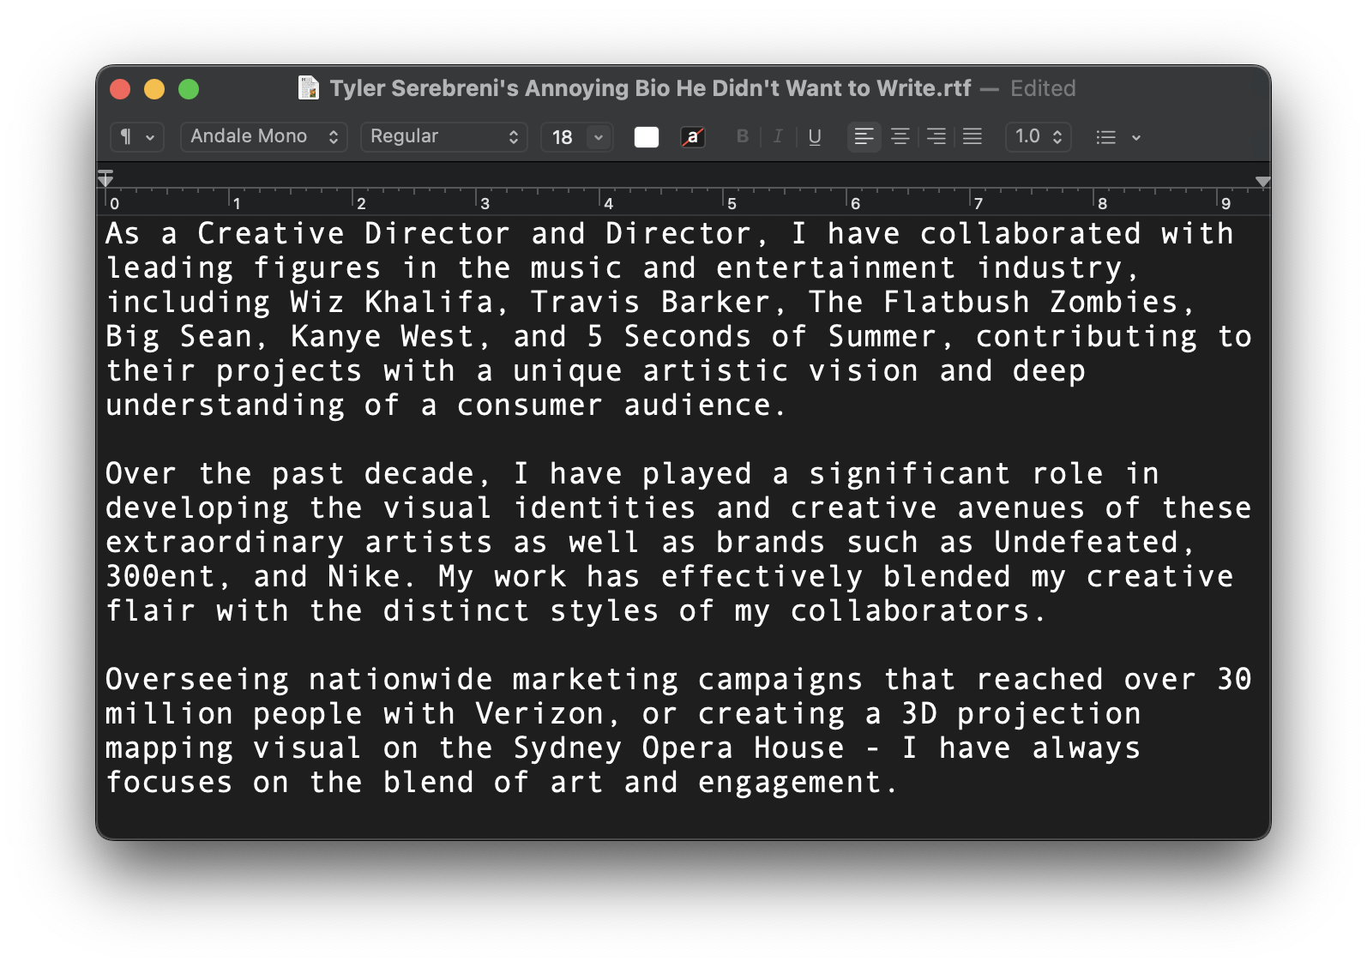Click the word "collaborators"
1367x967 pixels.
(x=911, y=611)
